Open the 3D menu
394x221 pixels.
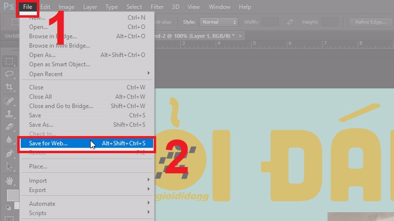click(175, 7)
